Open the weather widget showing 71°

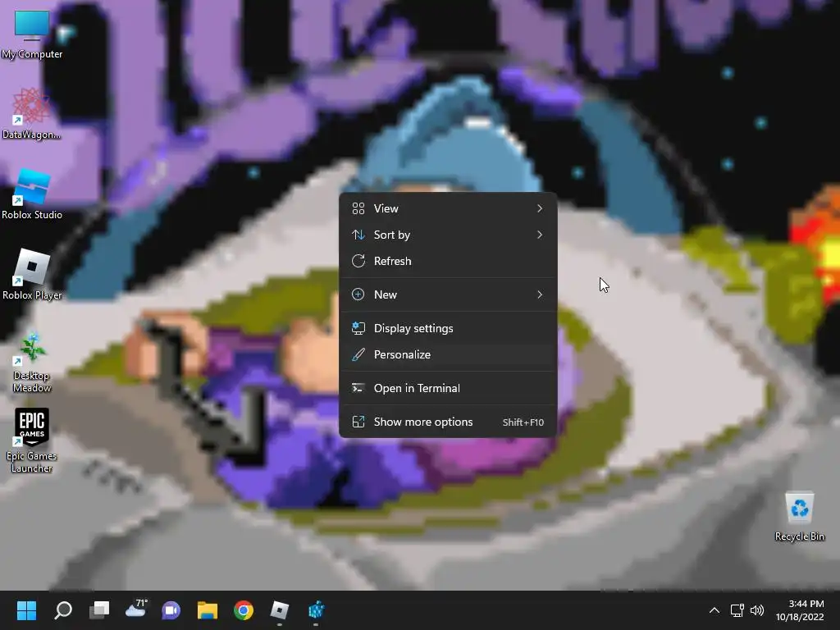135,610
